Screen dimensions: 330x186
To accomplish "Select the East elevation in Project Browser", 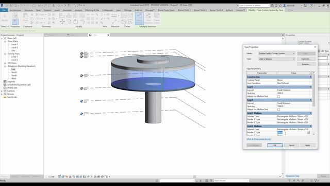I will [13, 69].
